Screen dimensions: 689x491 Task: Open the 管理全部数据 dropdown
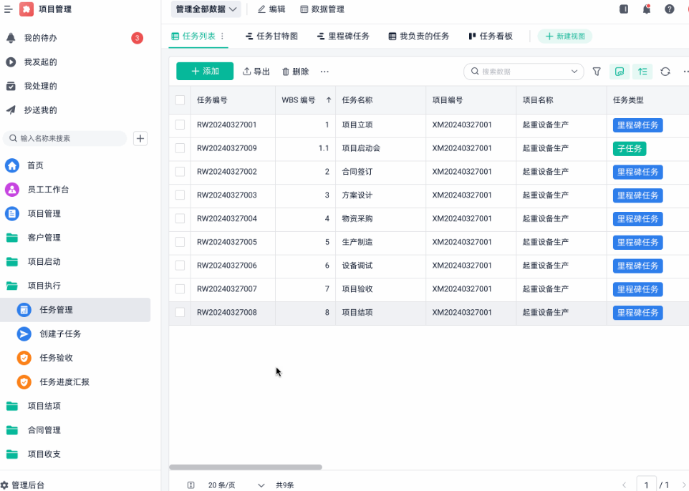206,9
